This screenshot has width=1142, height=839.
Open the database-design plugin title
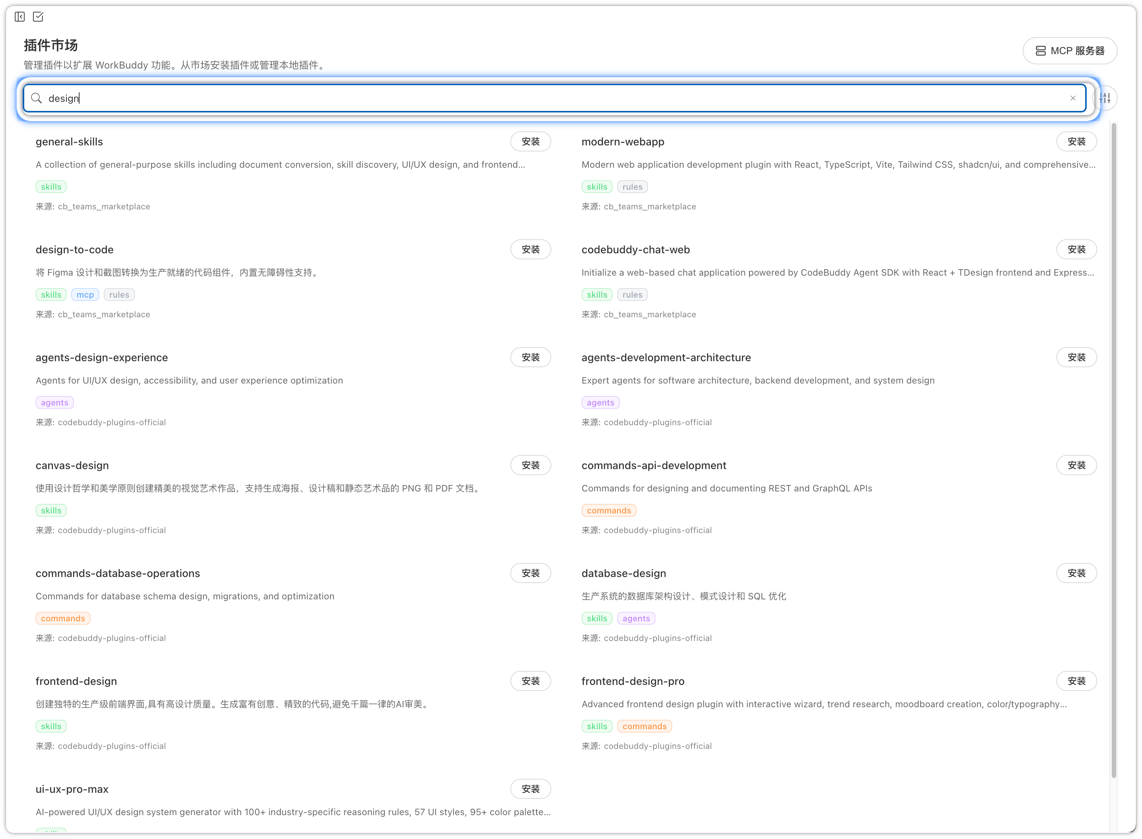tap(623, 573)
